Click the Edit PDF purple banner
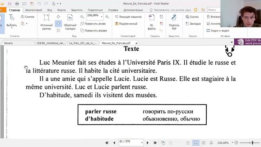Screen dimensions: 261x147 pyautogui.click(x=248, y=42)
